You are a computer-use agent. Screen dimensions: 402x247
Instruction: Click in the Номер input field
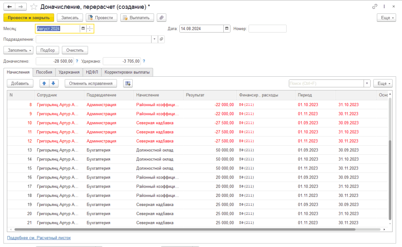tap(267, 29)
